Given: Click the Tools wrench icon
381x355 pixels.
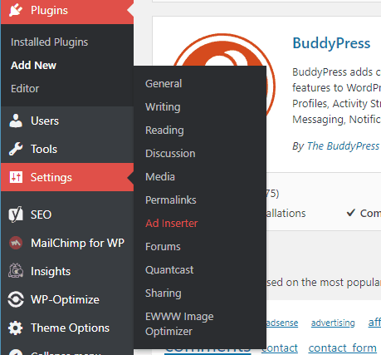Looking at the screenshot, I should [16, 149].
